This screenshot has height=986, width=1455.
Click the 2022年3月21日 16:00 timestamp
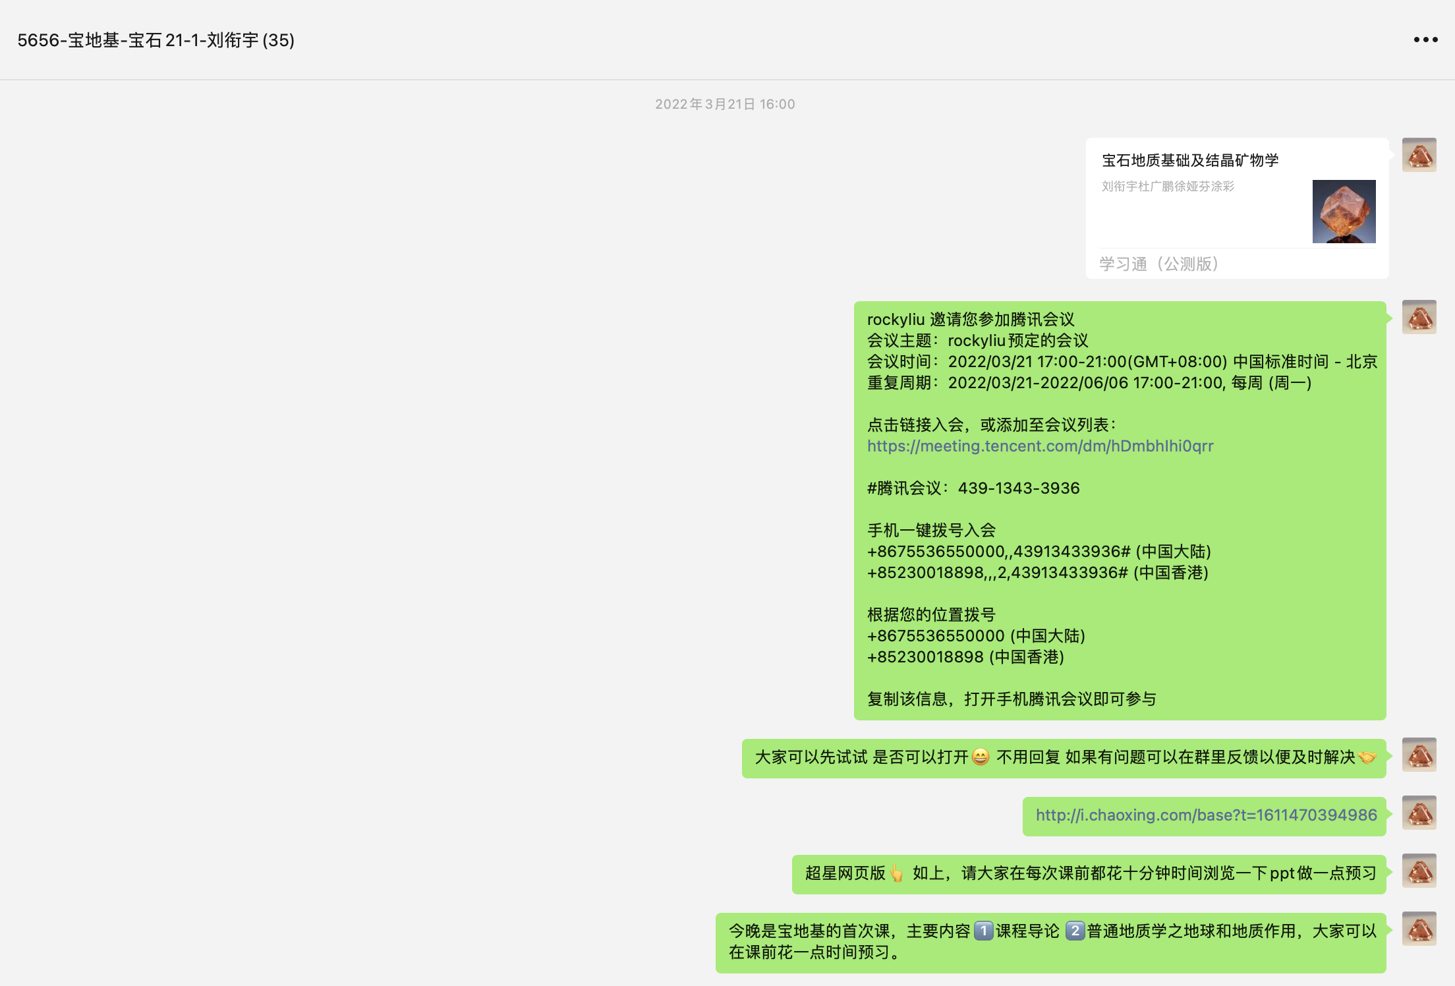click(725, 104)
